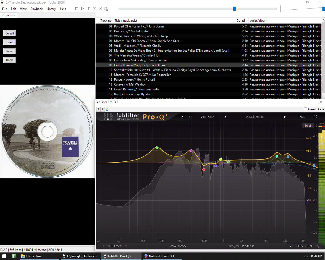Viewport: 325px width, 260px height.
Task: Open the View menu
Action: tap(23, 9)
